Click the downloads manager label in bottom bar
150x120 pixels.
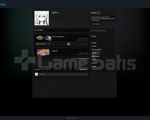coord(73,118)
